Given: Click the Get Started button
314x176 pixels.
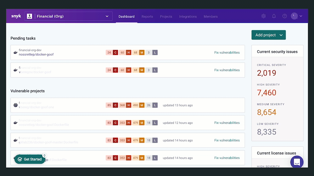Looking at the screenshot, I should pos(30,159).
